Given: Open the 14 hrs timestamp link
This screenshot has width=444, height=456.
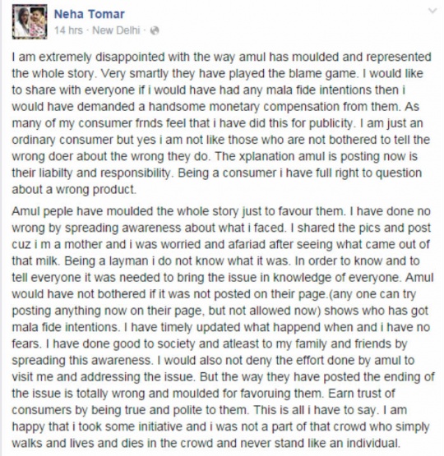Looking at the screenshot, I should (x=68, y=30).
